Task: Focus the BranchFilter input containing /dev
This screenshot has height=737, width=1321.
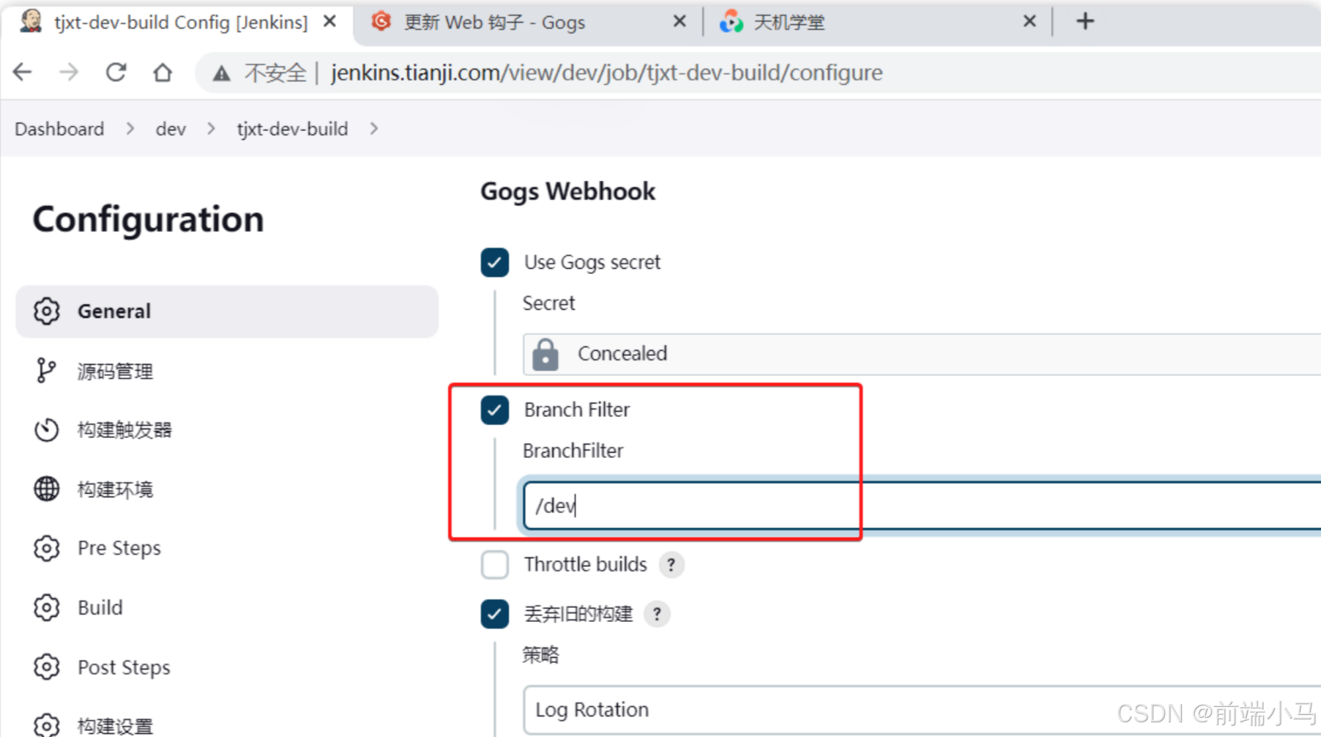Action: tap(922, 505)
